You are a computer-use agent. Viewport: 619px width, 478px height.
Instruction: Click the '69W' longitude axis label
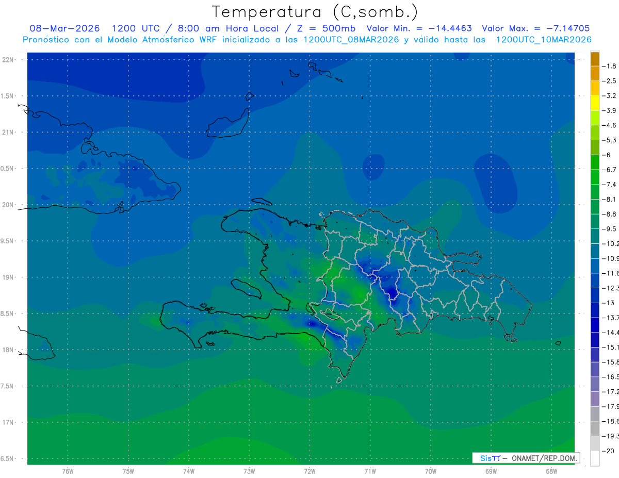coord(491,471)
